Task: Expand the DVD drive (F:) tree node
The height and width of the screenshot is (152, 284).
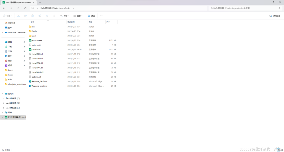Action: pos(2,117)
